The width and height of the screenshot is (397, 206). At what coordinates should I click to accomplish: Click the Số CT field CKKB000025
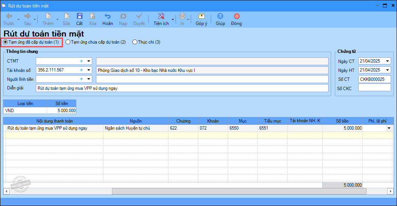click(374, 79)
